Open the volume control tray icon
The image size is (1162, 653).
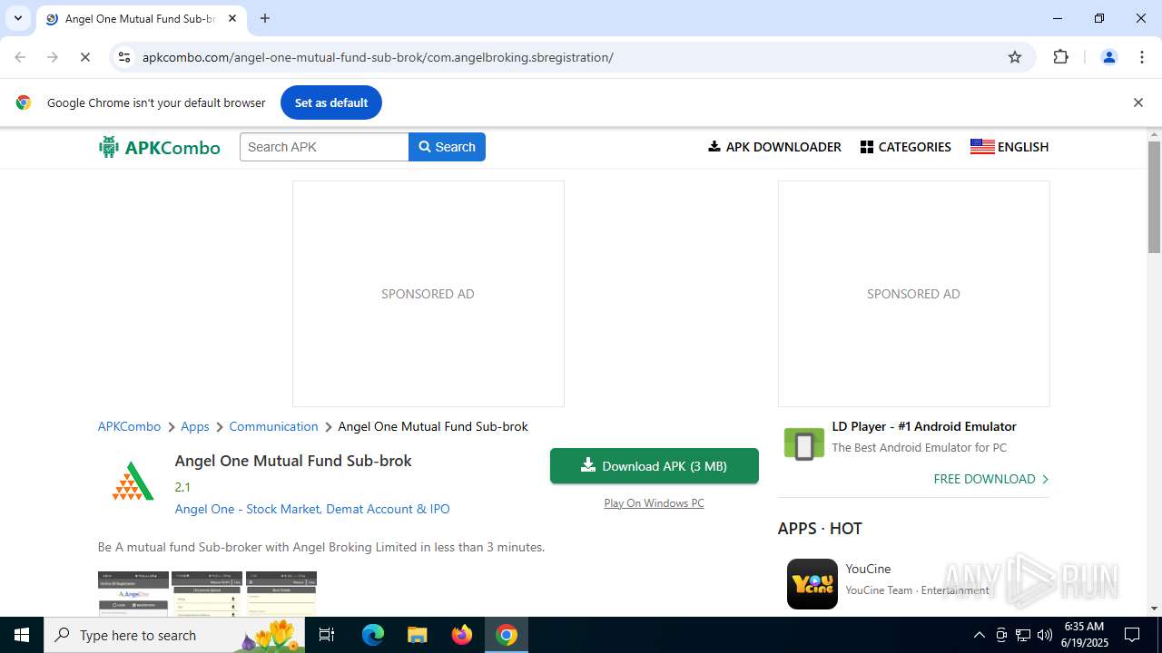point(1045,635)
